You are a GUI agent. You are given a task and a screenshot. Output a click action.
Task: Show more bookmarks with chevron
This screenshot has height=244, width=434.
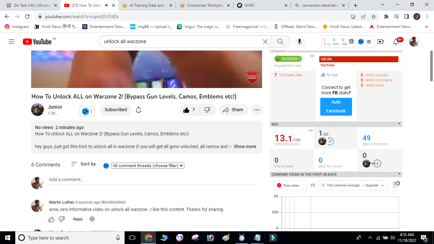click(x=426, y=27)
